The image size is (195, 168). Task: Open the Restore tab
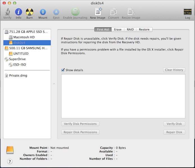coord(144,29)
